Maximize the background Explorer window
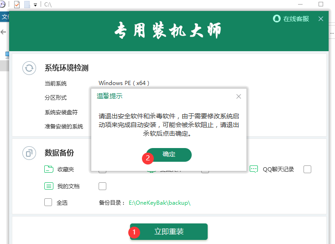This screenshot has height=244, width=335. pyautogui.click(x=321, y=4)
